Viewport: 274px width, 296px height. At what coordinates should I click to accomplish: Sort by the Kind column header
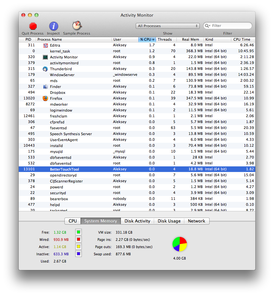217,39
